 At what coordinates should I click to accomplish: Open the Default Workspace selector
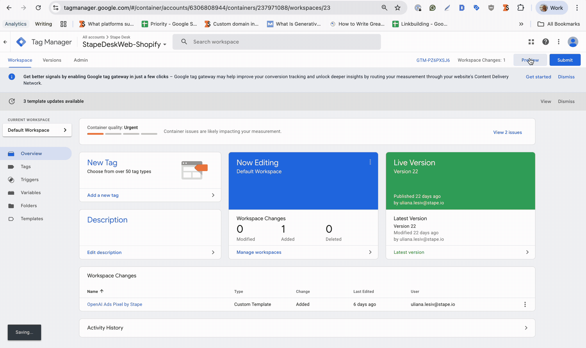coord(37,130)
